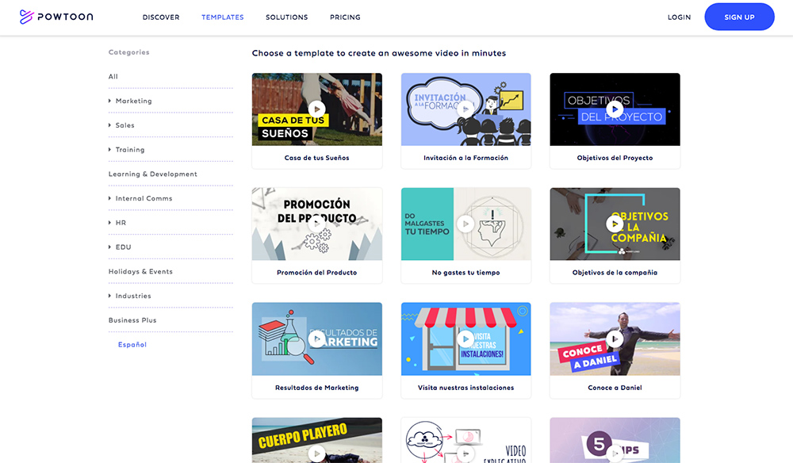Play the Promoción del Producto preview
The image size is (793, 463).
click(x=317, y=224)
